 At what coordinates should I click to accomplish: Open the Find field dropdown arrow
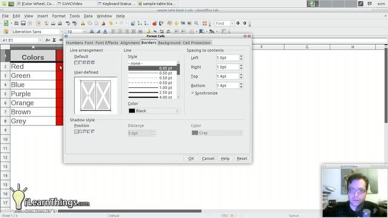(x=232, y=23)
